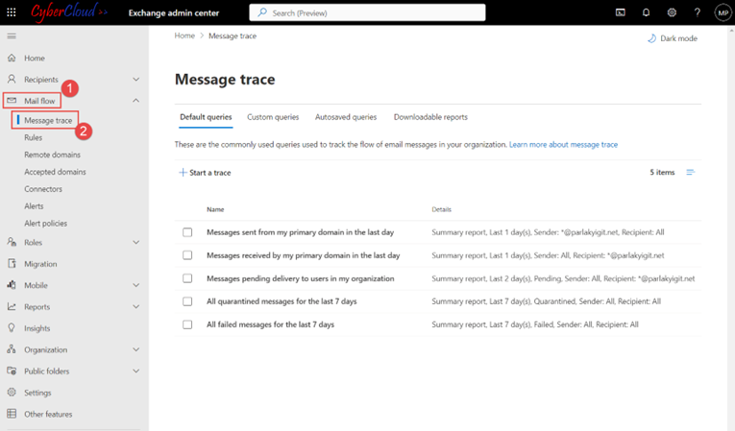Click the Home breadcrumb link
The image size is (735, 431).
point(184,36)
